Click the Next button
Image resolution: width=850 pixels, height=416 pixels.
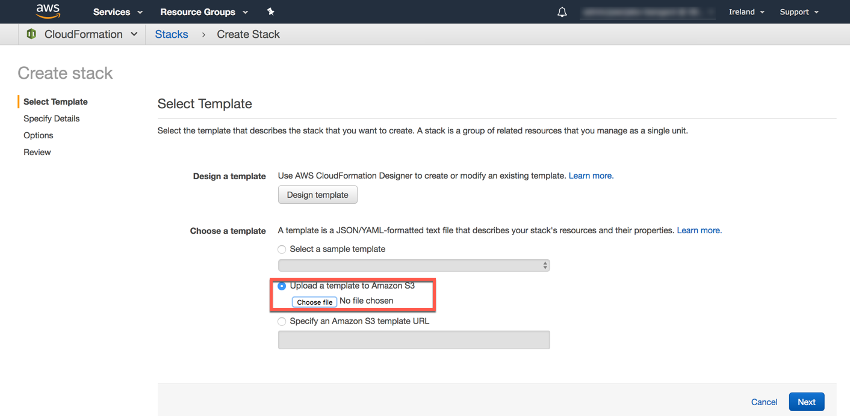coord(807,402)
